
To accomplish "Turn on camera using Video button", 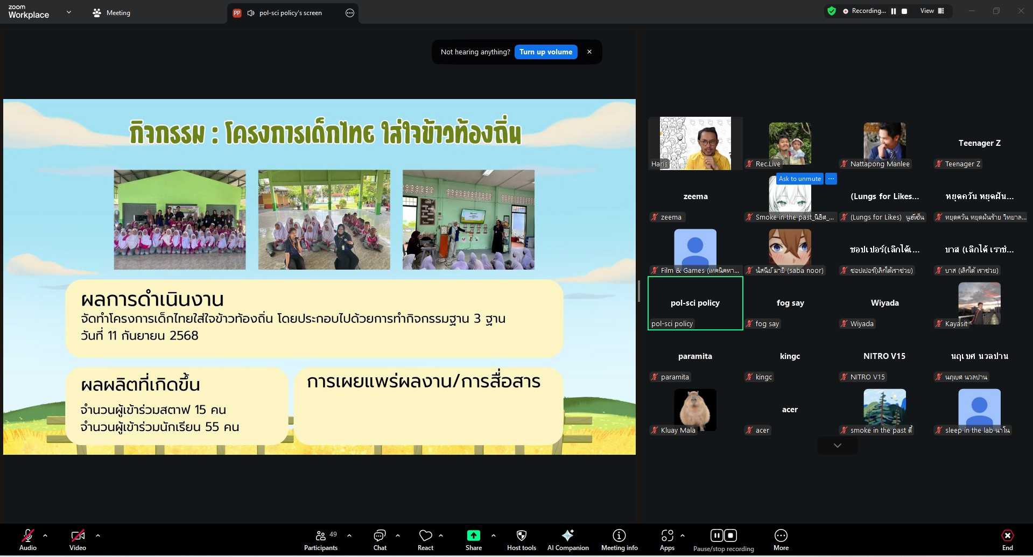I will click(78, 539).
